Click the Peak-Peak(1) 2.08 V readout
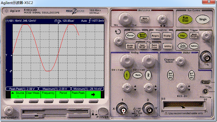217x122 pixels. 22,89
